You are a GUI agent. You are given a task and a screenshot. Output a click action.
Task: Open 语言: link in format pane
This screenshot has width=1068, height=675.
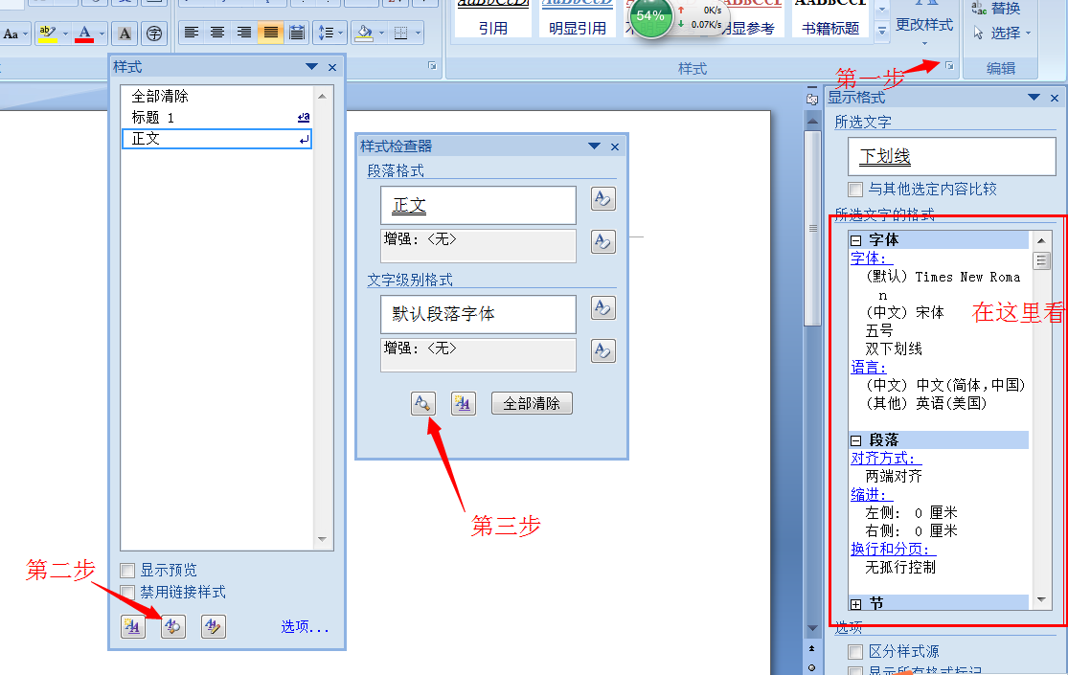869,367
